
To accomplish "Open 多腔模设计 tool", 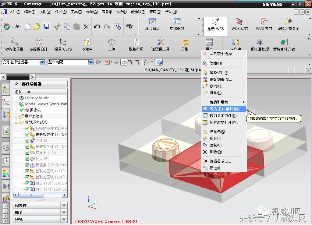I will [39, 45].
